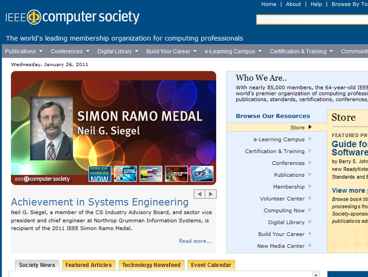
Task: Click the arrow beside New Media Center
Action: [x=310, y=246]
